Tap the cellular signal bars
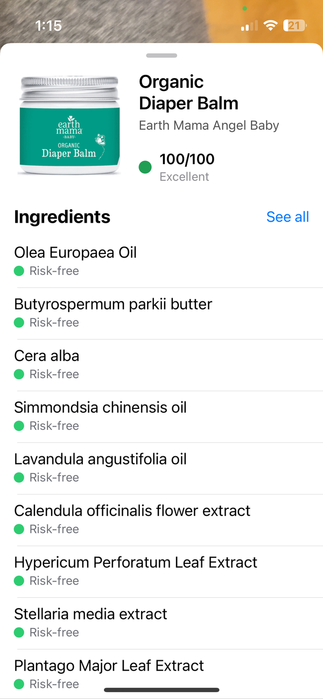This screenshot has width=323, height=699. tap(248, 25)
